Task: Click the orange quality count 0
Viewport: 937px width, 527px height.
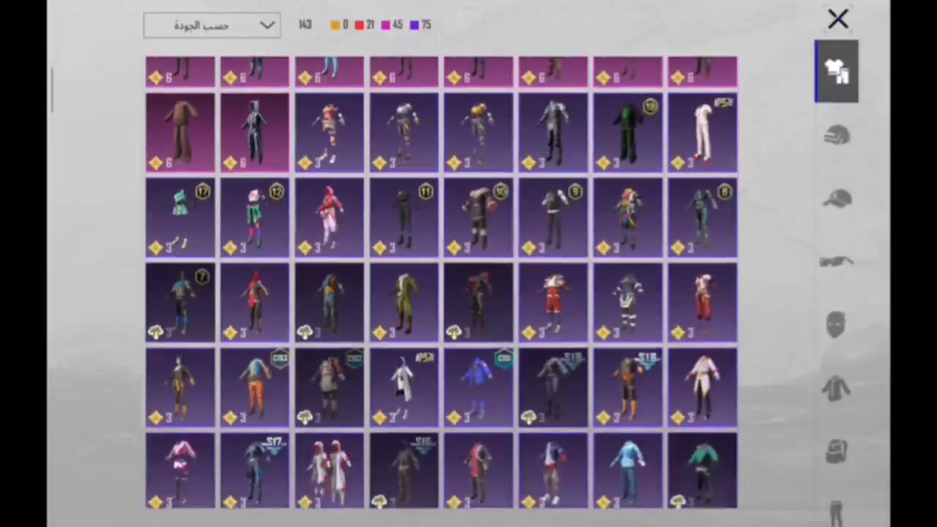Action: pyautogui.click(x=340, y=25)
